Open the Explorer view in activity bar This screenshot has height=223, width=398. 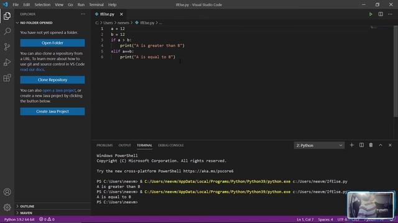point(7,16)
